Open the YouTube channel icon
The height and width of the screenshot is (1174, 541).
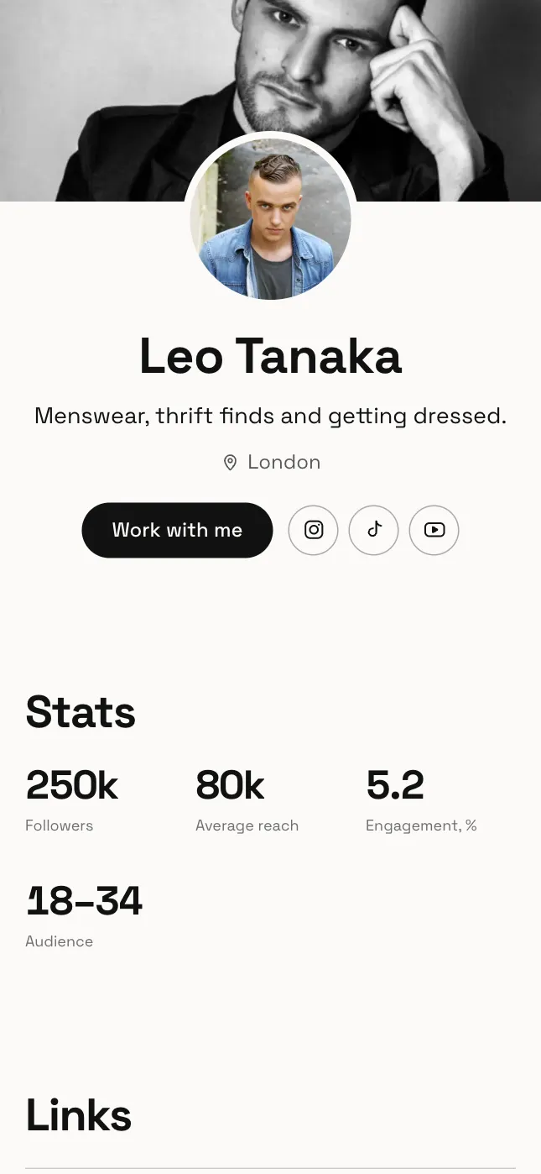[x=434, y=530]
